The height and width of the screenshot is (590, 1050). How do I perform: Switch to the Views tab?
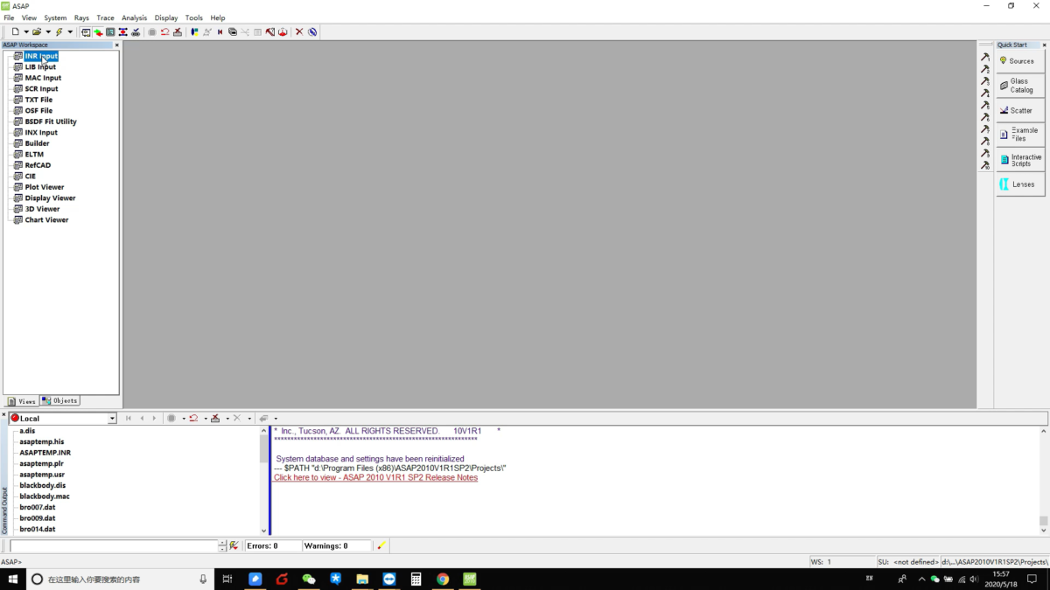point(22,401)
